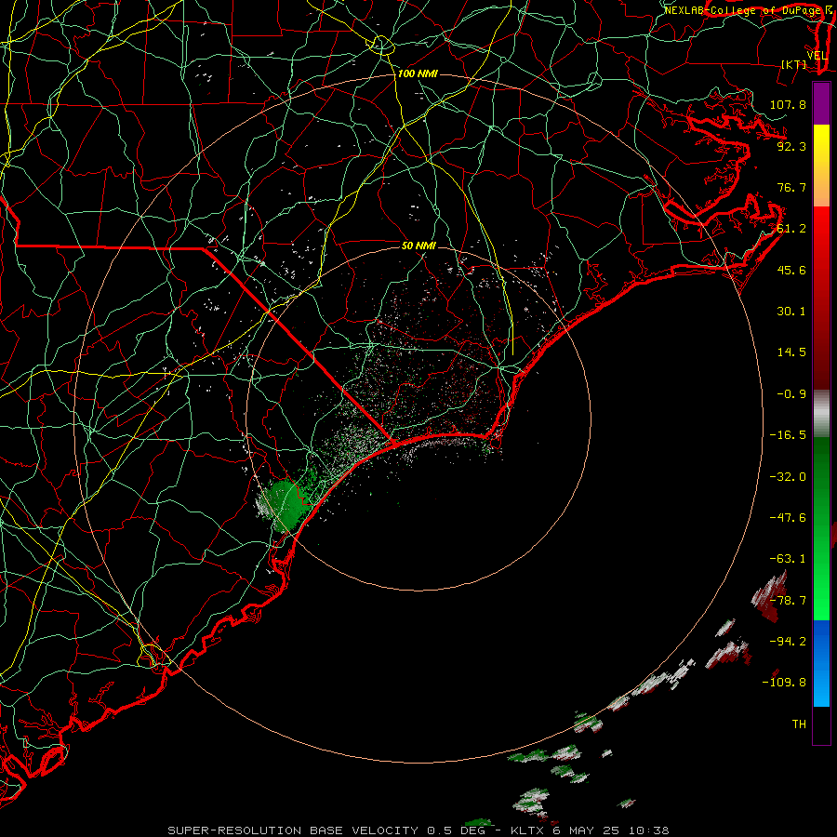Screen dimensions: 837x837
Task: Click the -109.8 velocity scale value
Action: pos(784,683)
